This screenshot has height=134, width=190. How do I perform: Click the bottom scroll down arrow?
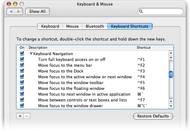click(171, 106)
